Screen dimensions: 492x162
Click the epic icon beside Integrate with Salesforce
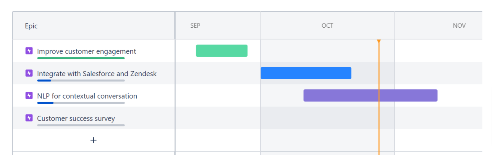point(29,73)
